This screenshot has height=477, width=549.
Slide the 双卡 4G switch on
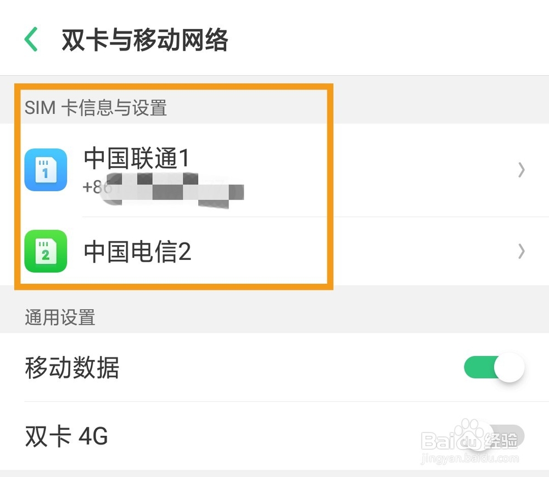coord(493,435)
